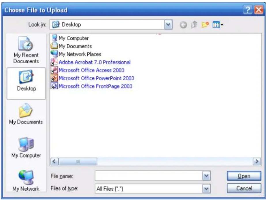Click 'My Documents' text in file list
This screenshot has width=266, height=200.
(75, 46)
